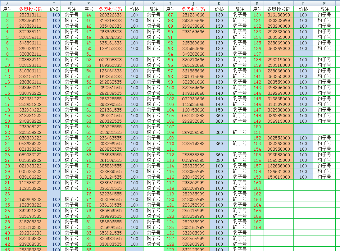Click the 价格 header cell in column C

click(54, 9)
